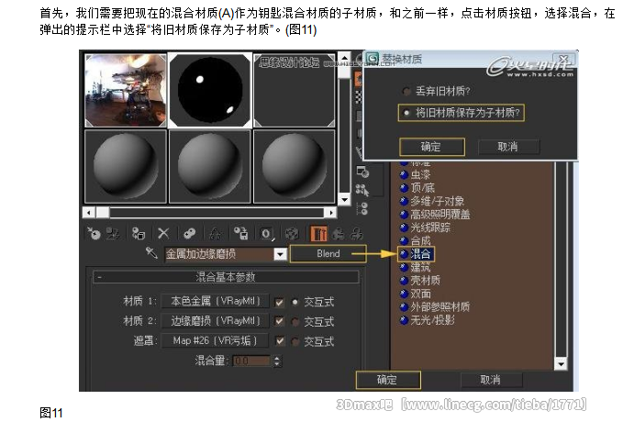Image resolution: width=623 pixels, height=422 pixels.
Task: Select the bottom-left gray sphere slot
Action: [x=126, y=166]
